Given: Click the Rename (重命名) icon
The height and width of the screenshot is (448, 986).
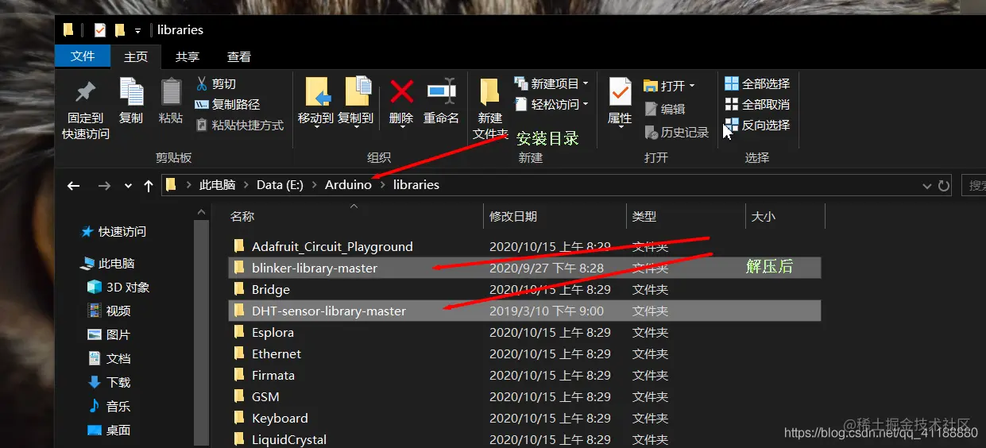Looking at the screenshot, I should pyautogui.click(x=441, y=91).
